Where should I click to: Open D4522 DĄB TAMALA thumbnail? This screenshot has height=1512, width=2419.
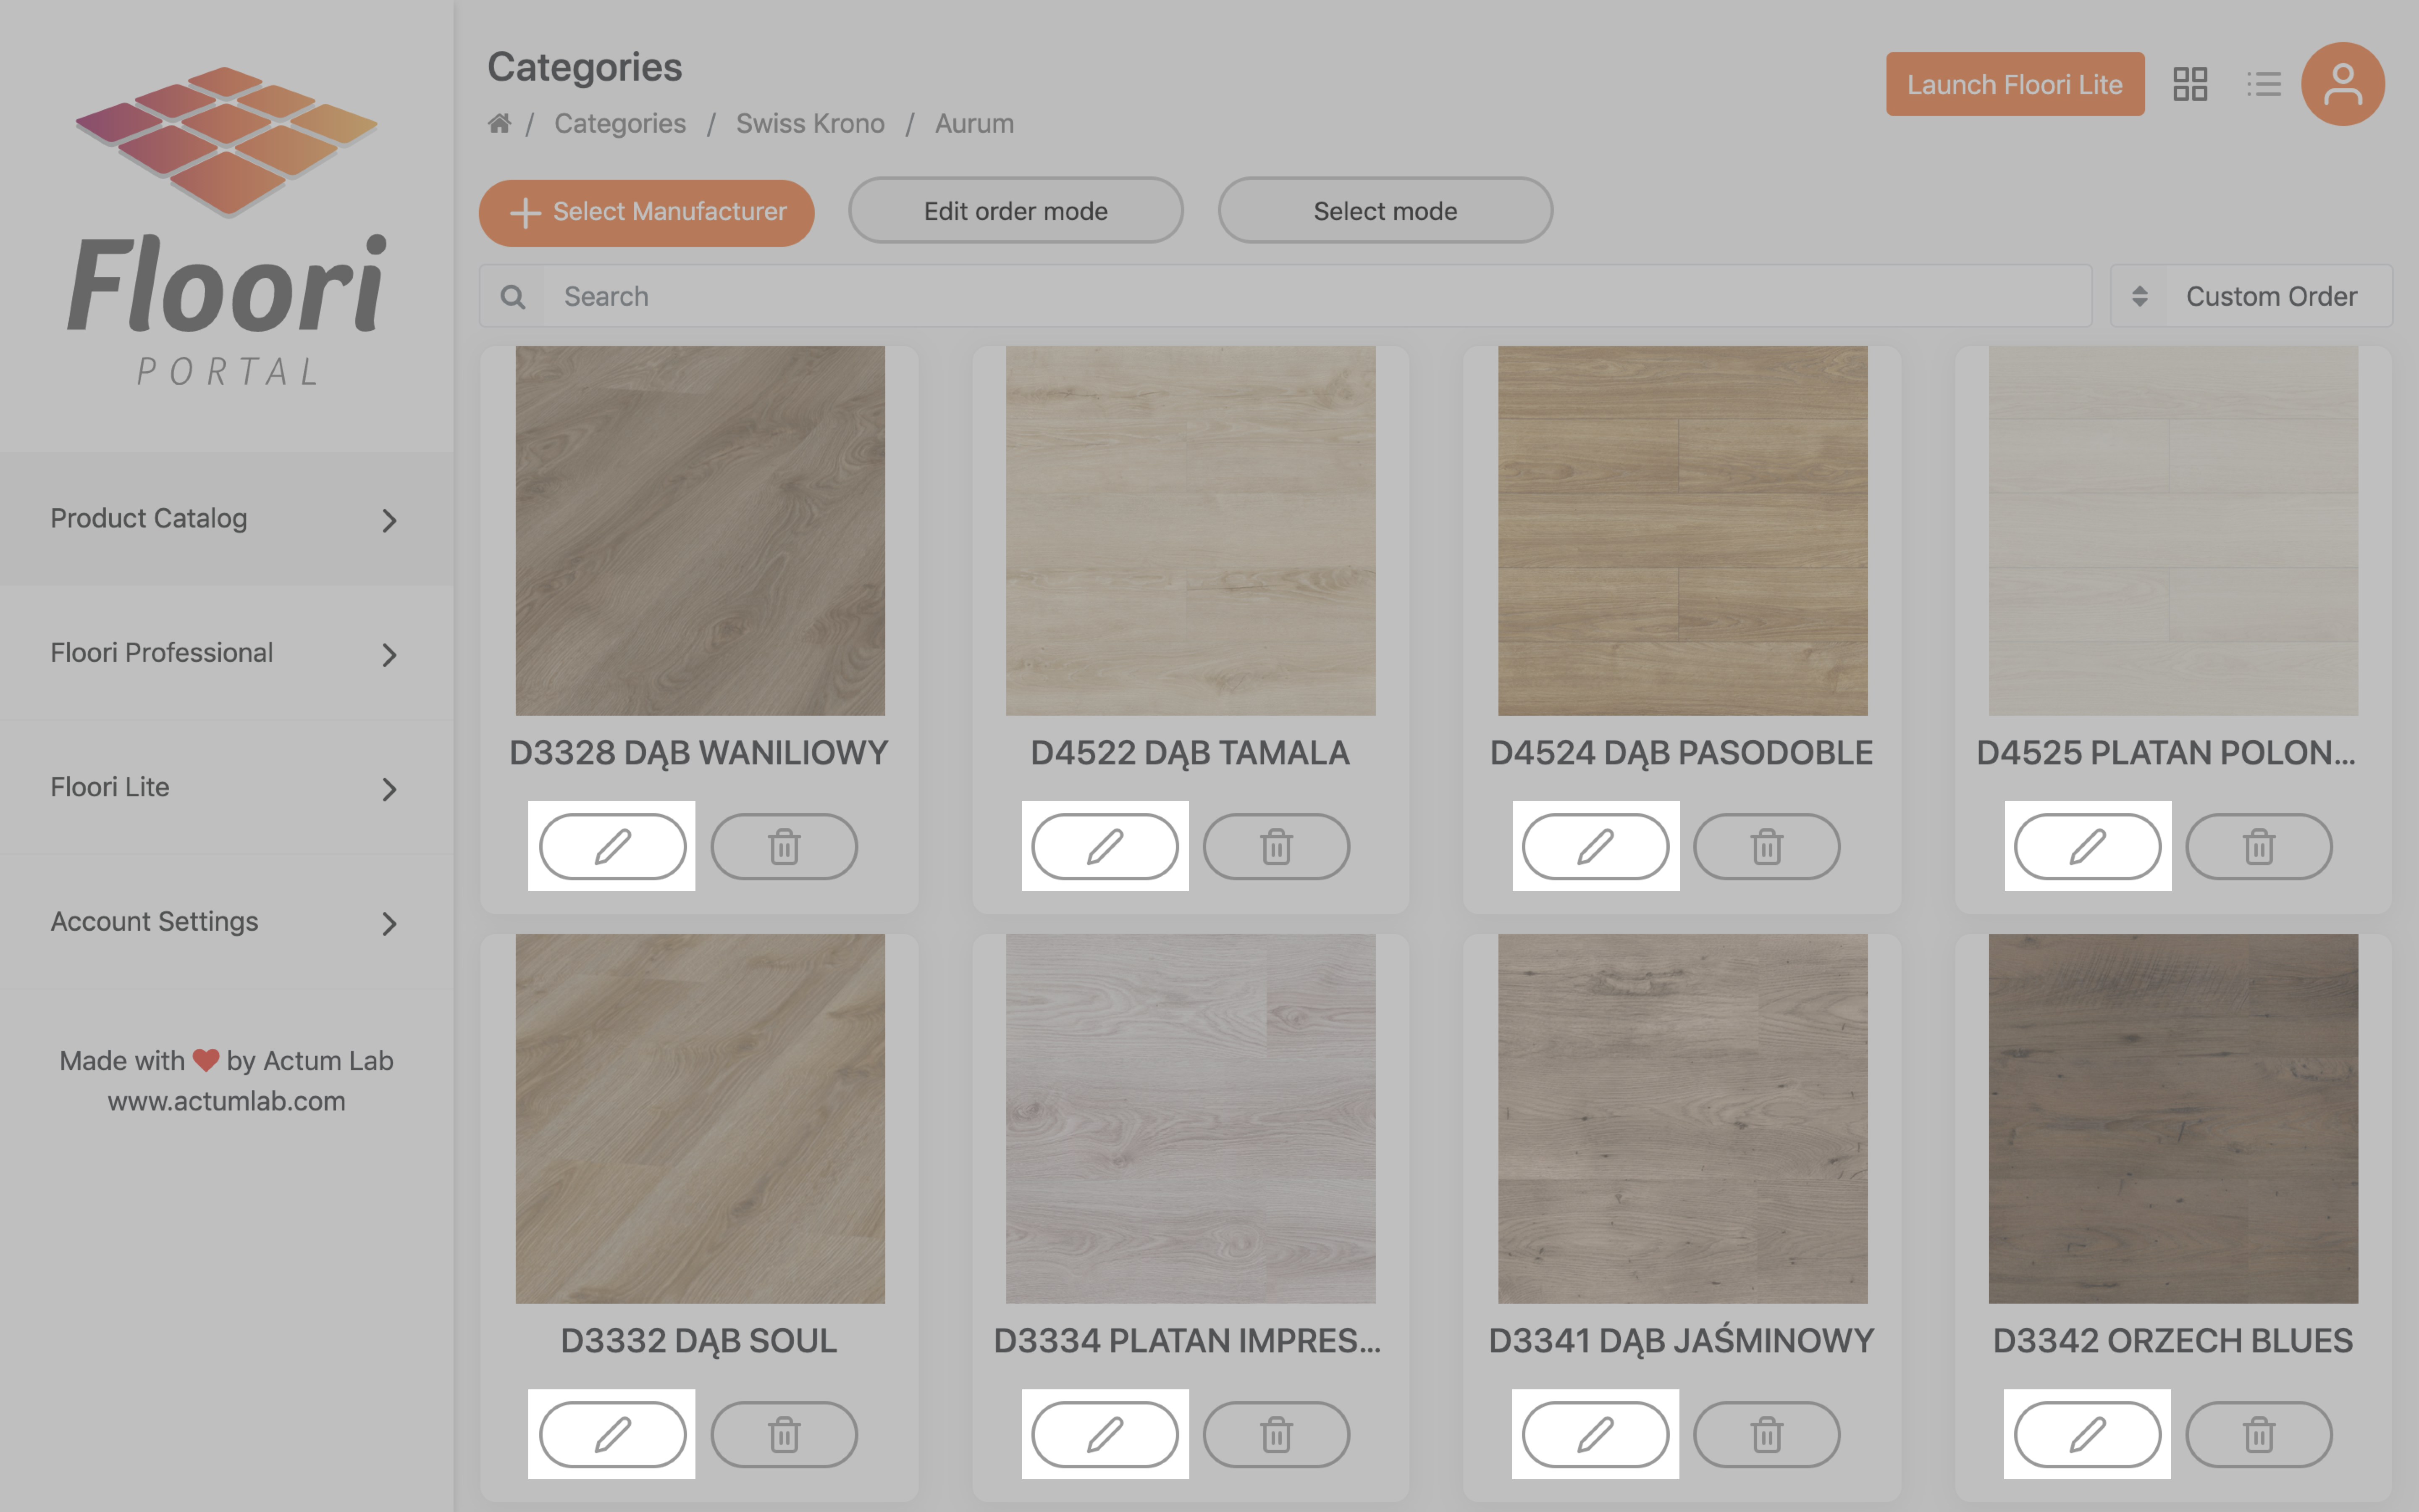tap(1191, 531)
